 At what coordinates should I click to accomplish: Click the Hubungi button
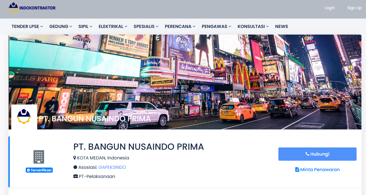tap(317, 154)
